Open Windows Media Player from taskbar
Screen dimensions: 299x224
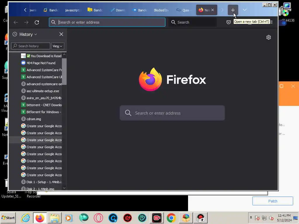[x=69, y=218]
